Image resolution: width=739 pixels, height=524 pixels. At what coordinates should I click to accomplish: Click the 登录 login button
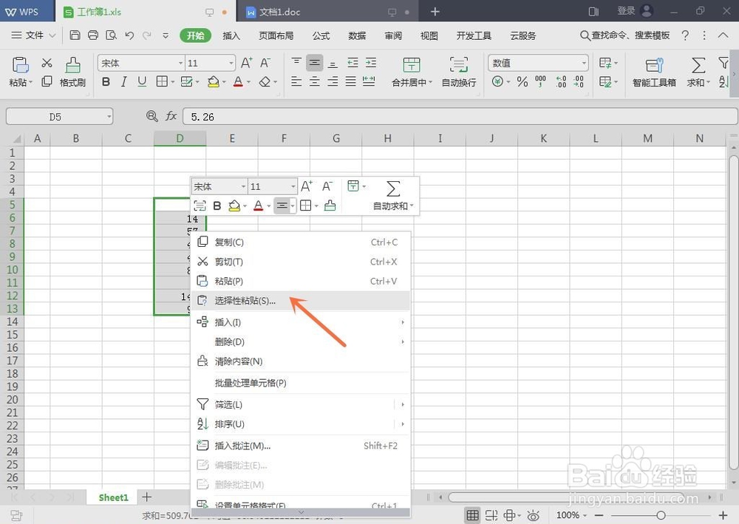626,11
